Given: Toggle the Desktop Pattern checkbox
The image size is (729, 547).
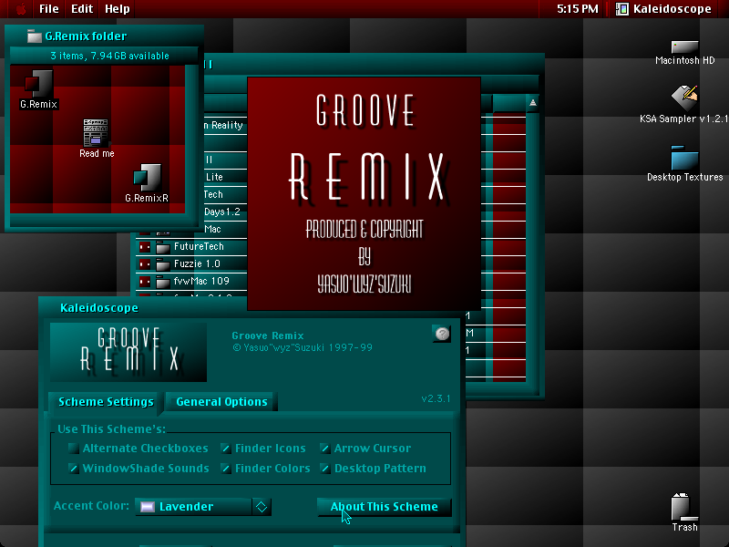Looking at the screenshot, I should (x=325, y=469).
